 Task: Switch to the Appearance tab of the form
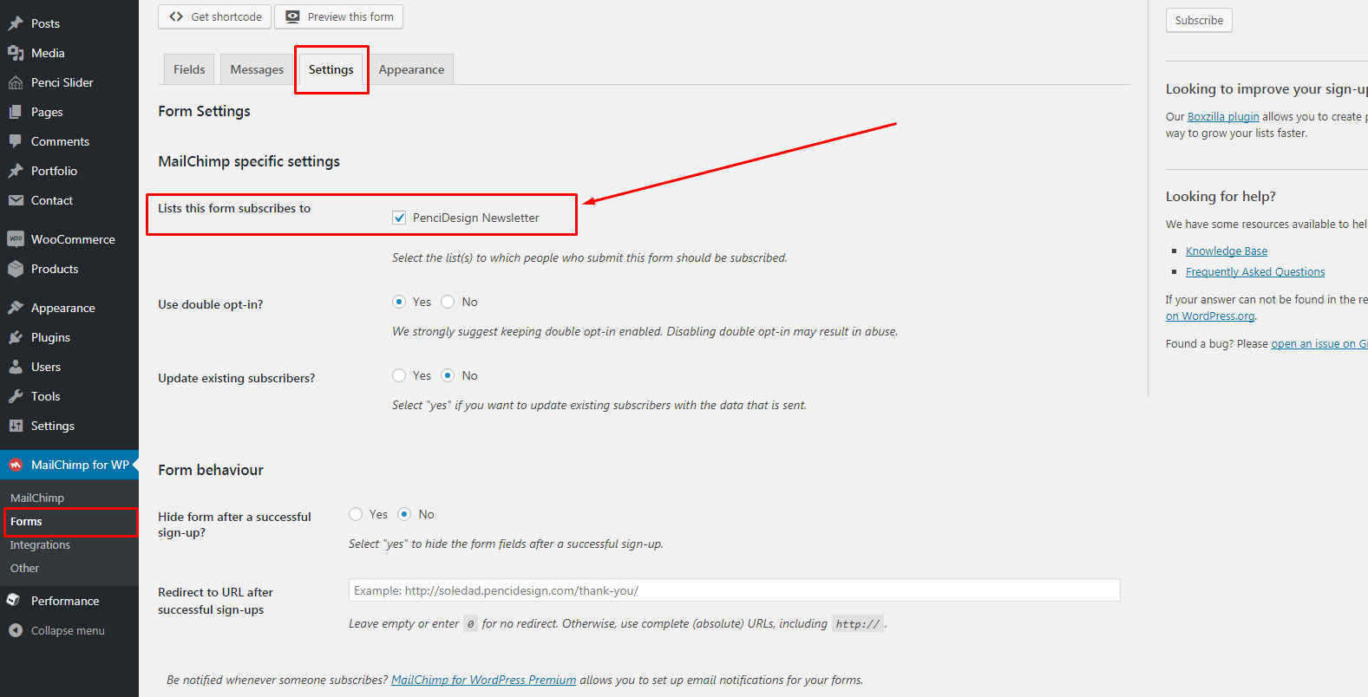click(411, 69)
